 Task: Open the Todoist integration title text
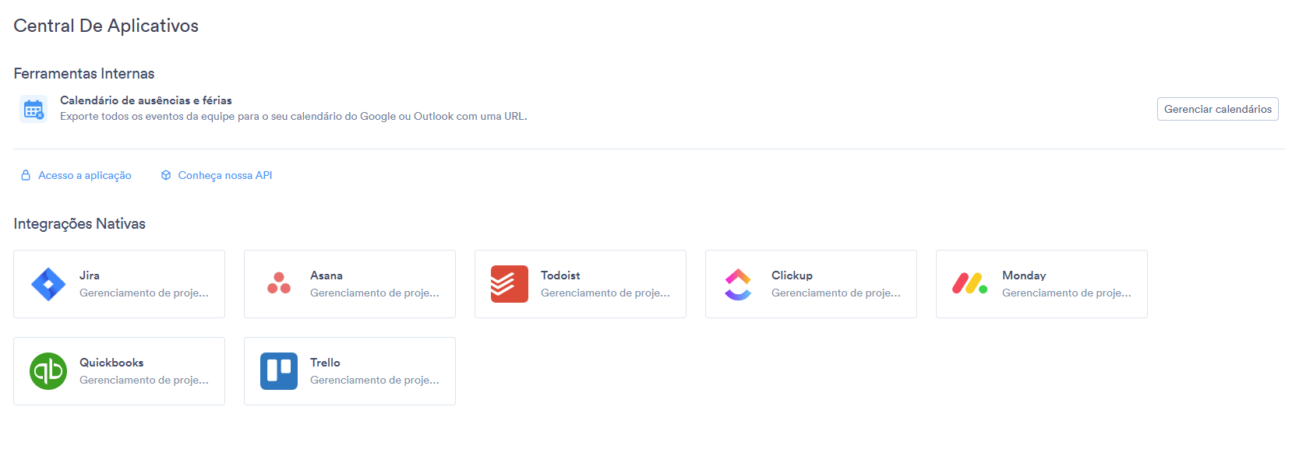tap(560, 275)
